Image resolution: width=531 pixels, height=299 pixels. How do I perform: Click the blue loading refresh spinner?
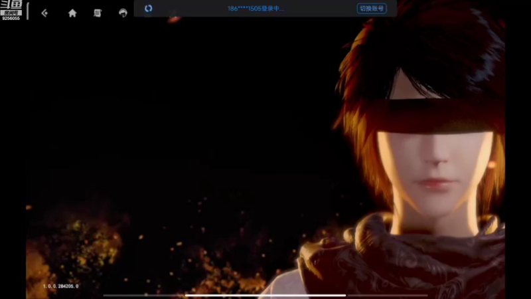tap(148, 9)
